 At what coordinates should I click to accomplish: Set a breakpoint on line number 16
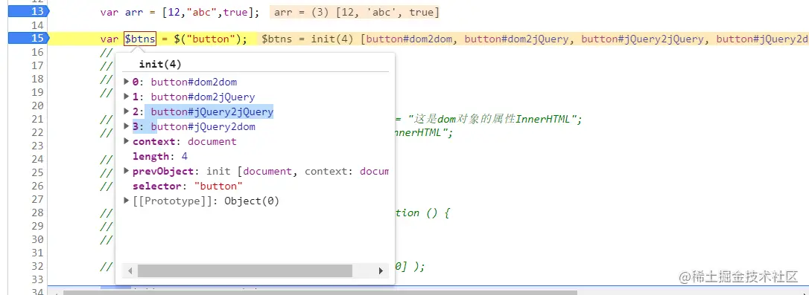click(37, 52)
